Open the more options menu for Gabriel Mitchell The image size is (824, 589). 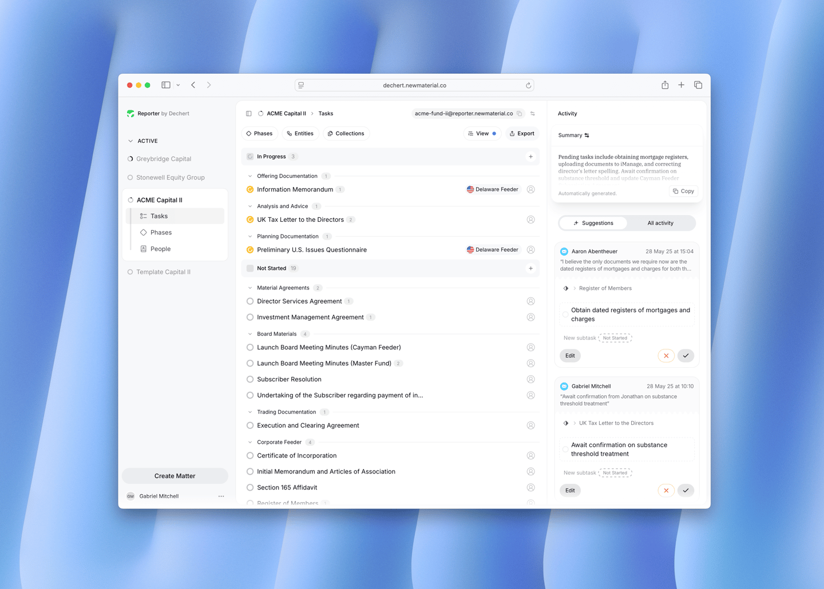(221, 496)
